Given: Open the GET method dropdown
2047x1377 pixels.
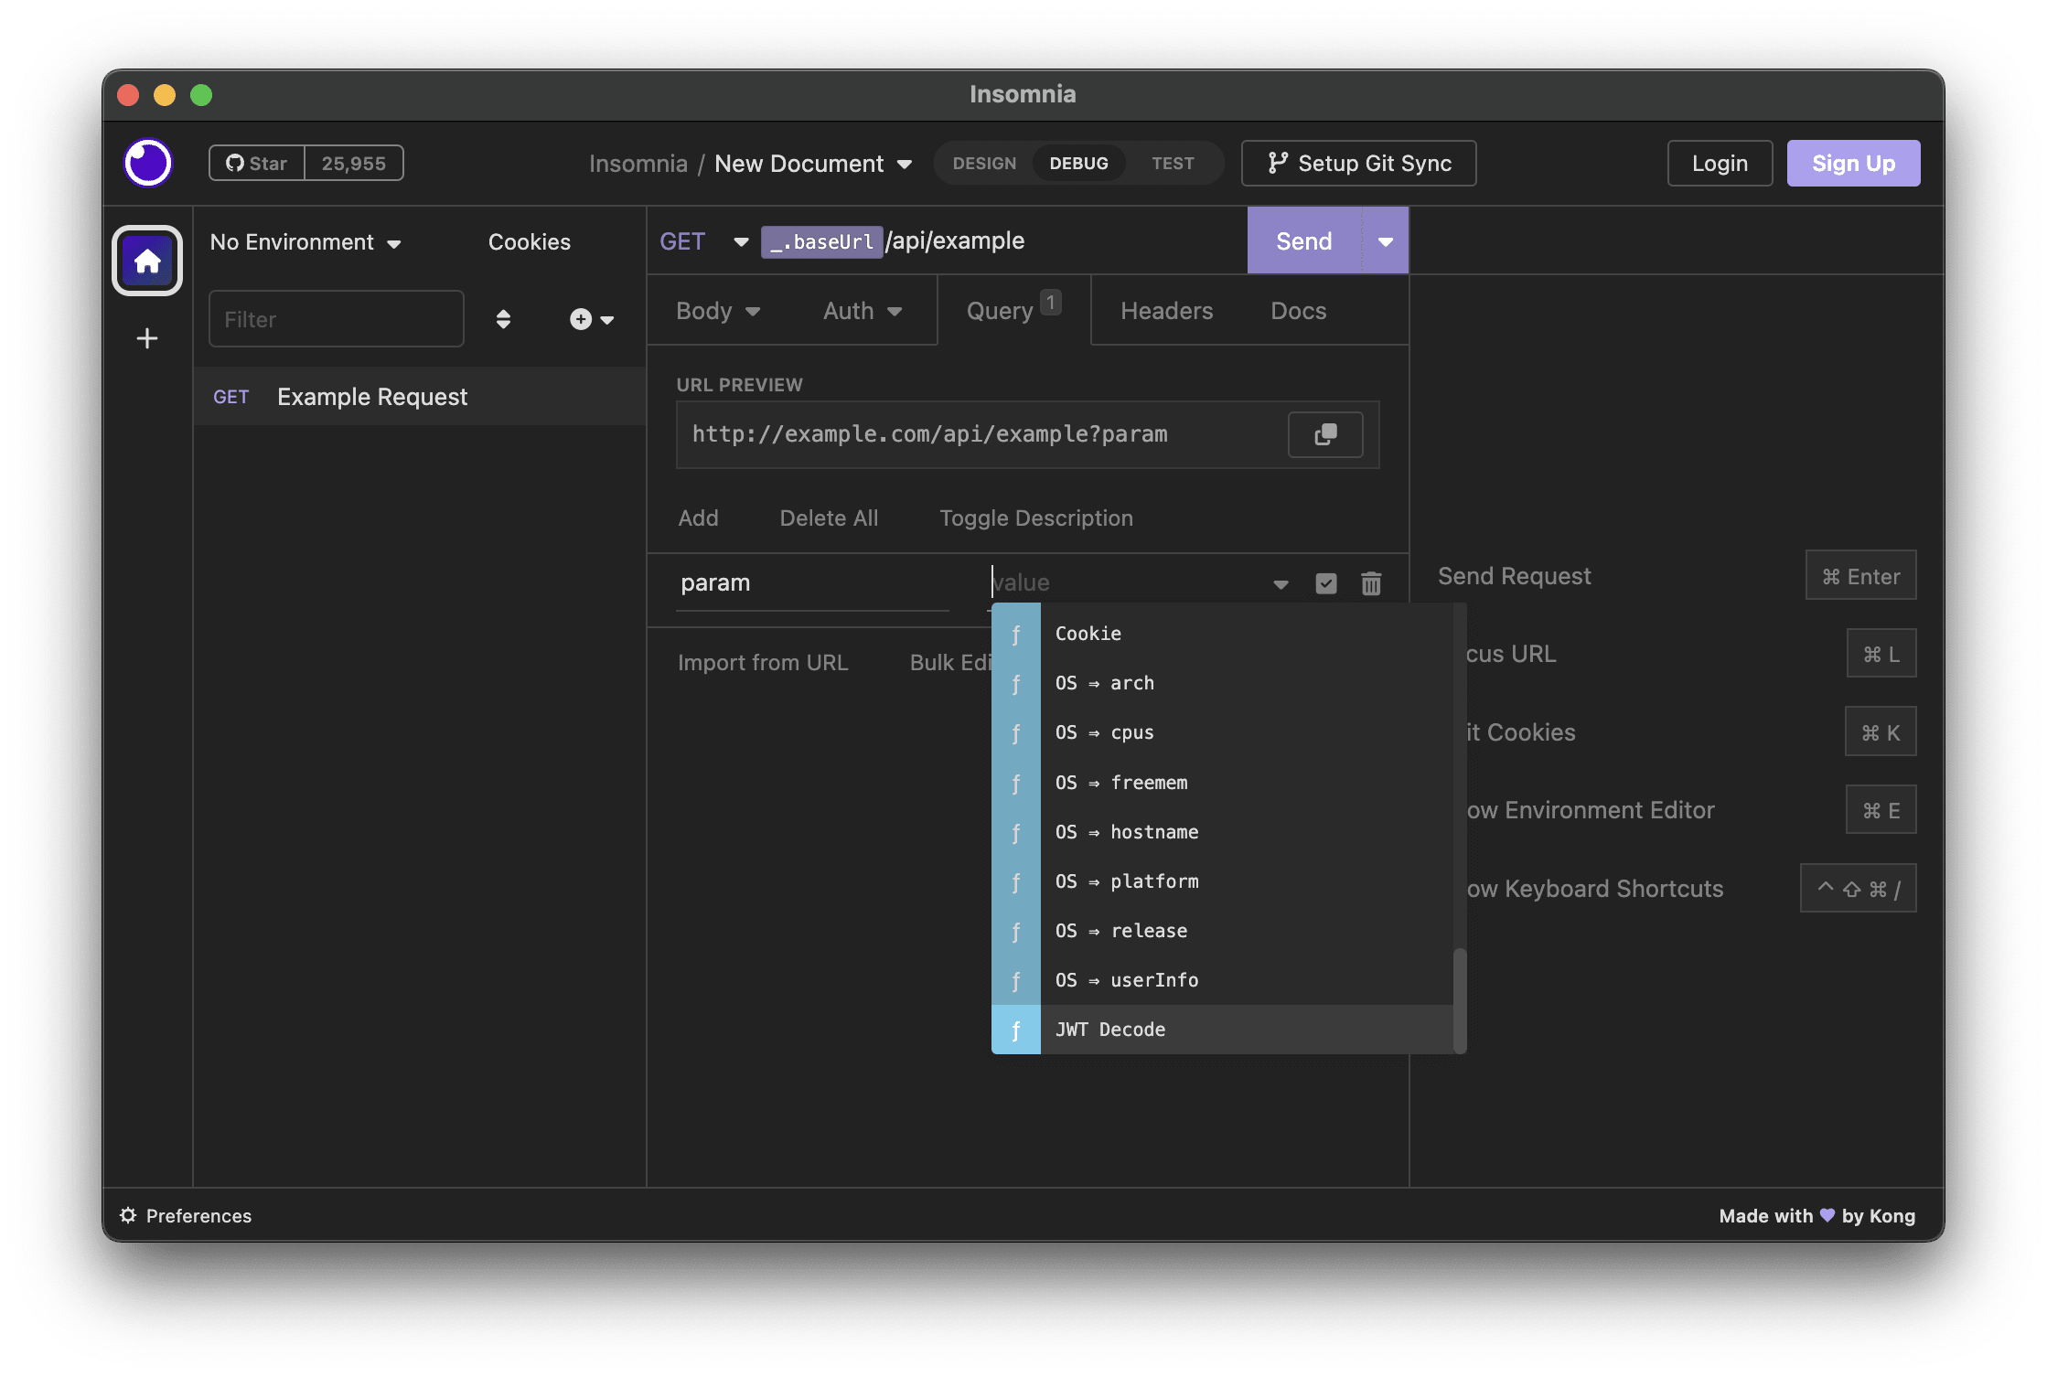Looking at the screenshot, I should pyautogui.click(x=704, y=241).
